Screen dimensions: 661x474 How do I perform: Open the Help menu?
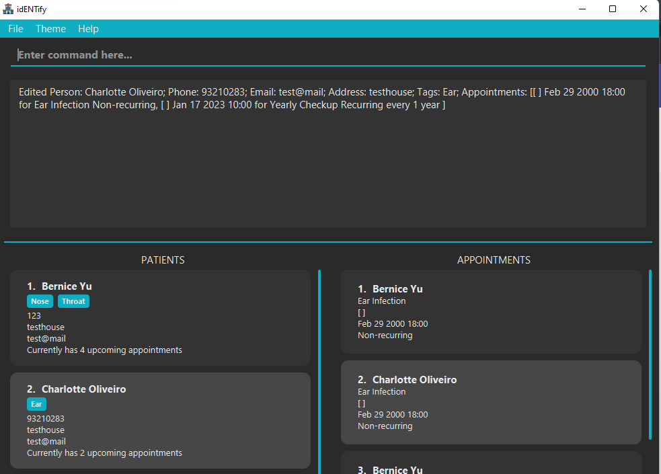[88, 29]
